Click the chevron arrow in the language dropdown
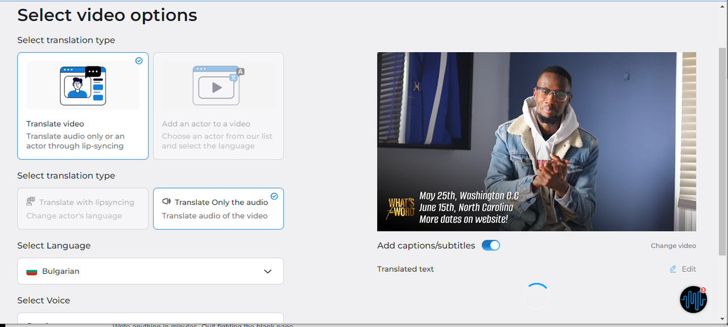The width and height of the screenshot is (728, 327). 268,271
